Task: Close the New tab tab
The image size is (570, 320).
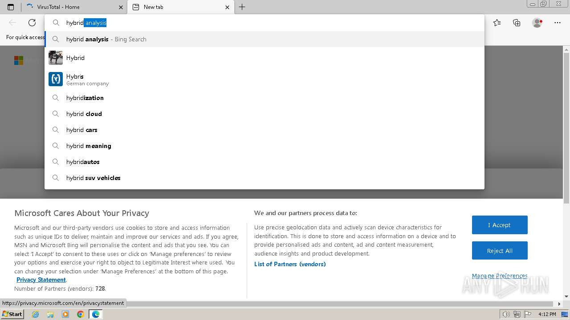Action: tap(227, 7)
